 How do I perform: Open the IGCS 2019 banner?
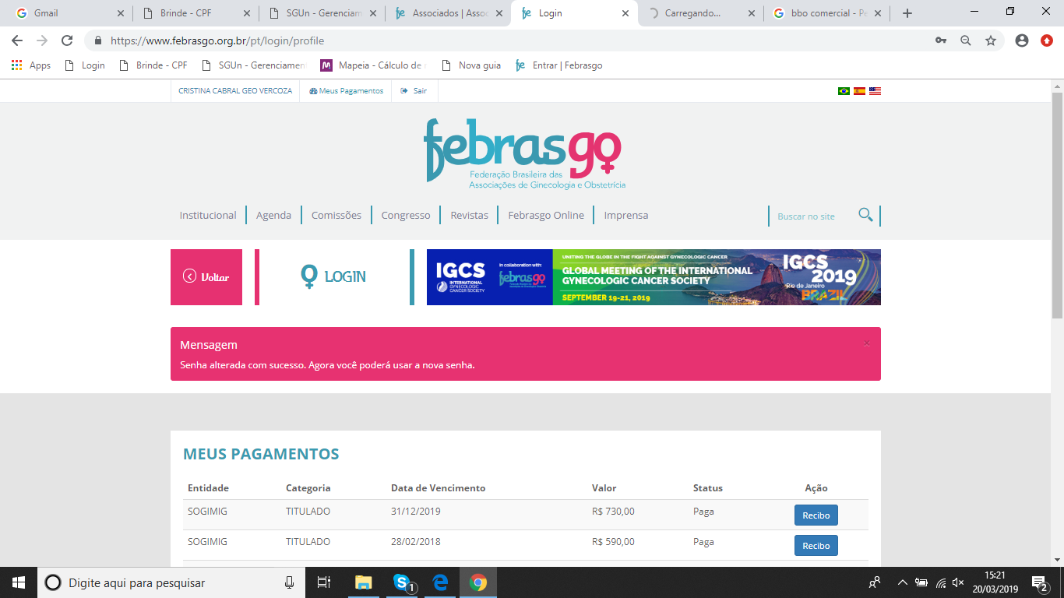[654, 277]
